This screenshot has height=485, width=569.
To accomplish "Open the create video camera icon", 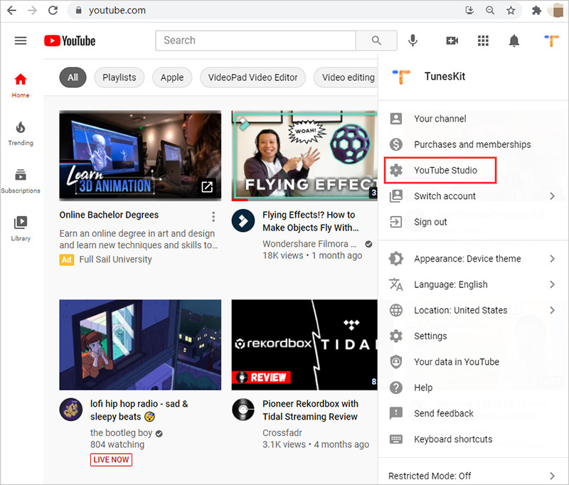I will click(452, 41).
